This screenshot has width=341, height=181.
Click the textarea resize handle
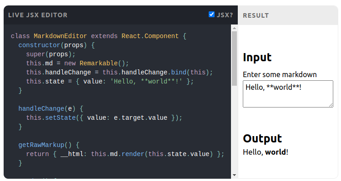(x=331, y=105)
